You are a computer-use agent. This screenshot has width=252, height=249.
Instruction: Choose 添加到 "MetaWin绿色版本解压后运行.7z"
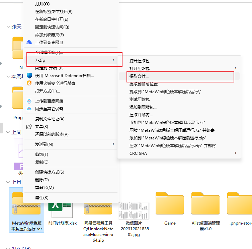179,123
